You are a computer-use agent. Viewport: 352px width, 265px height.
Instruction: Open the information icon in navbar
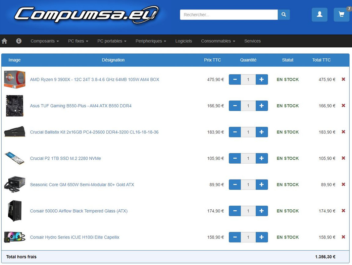[19, 41]
